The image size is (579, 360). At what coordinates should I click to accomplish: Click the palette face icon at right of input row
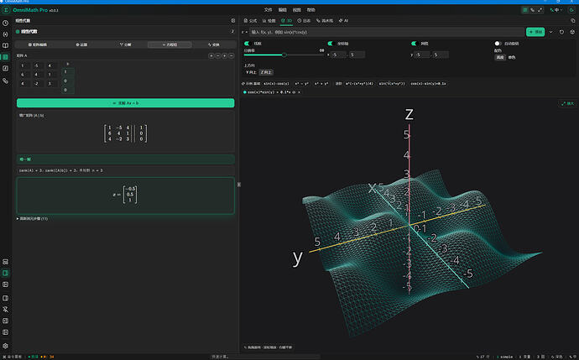click(572, 32)
